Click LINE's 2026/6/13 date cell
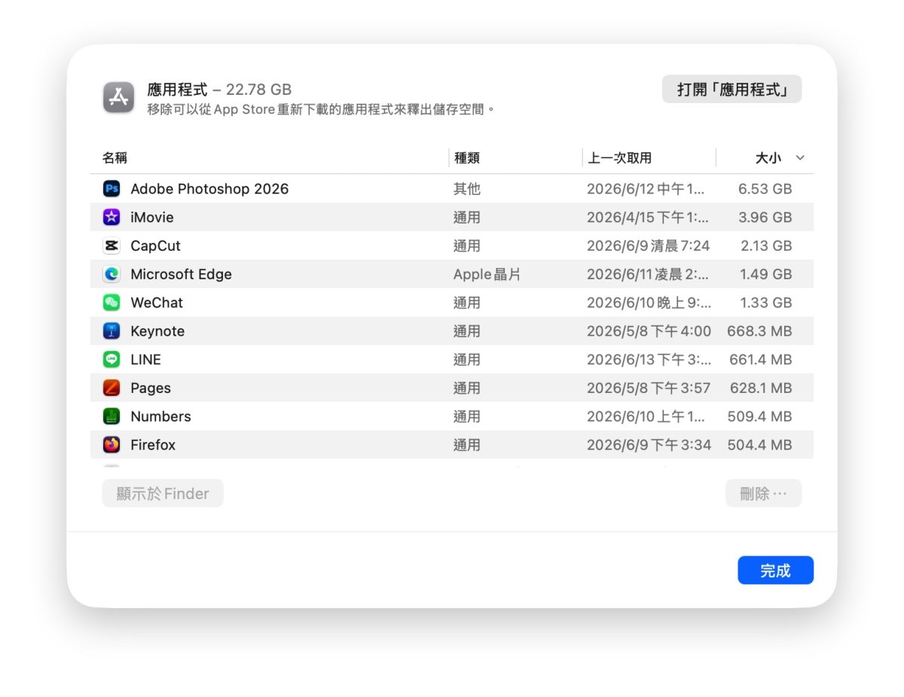This screenshot has height=697, width=904. 648,360
